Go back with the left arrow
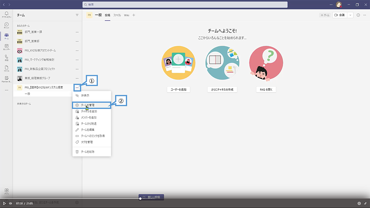 point(4,4)
